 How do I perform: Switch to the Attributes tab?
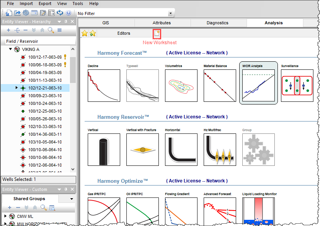162,23
